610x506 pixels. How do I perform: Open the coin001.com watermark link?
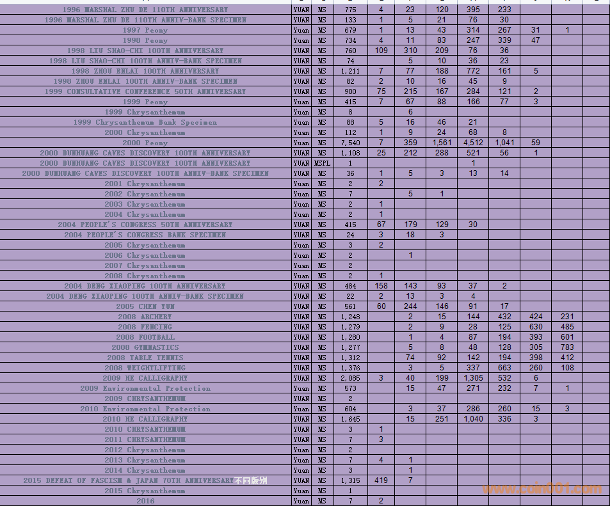[x=542, y=489]
